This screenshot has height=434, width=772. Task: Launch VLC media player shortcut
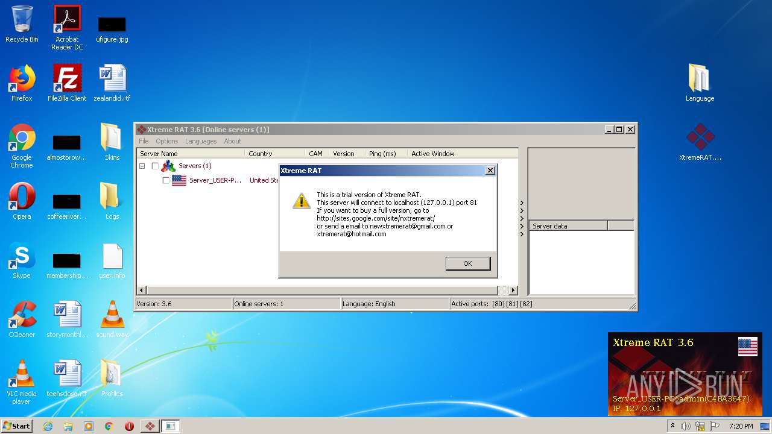point(22,382)
